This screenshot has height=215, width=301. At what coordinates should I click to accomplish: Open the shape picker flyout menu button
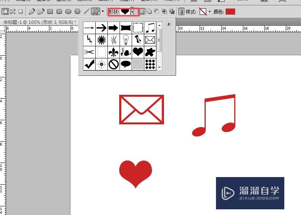pos(169,24)
